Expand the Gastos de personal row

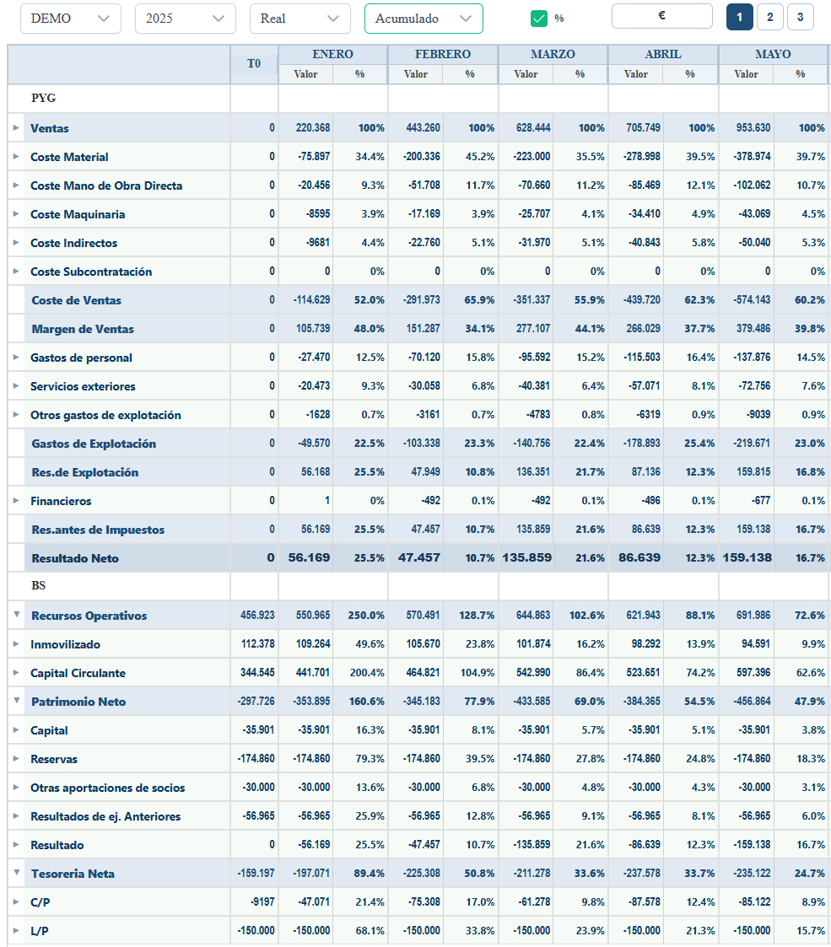(x=16, y=358)
